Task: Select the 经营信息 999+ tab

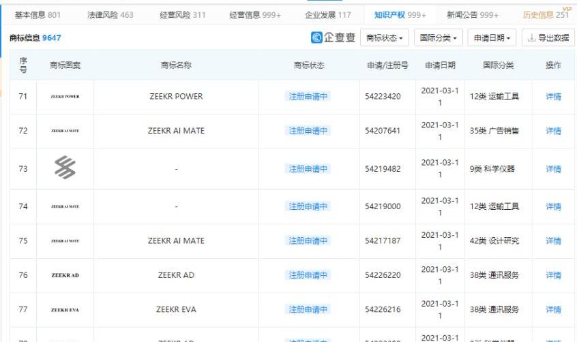Action: coord(255,15)
